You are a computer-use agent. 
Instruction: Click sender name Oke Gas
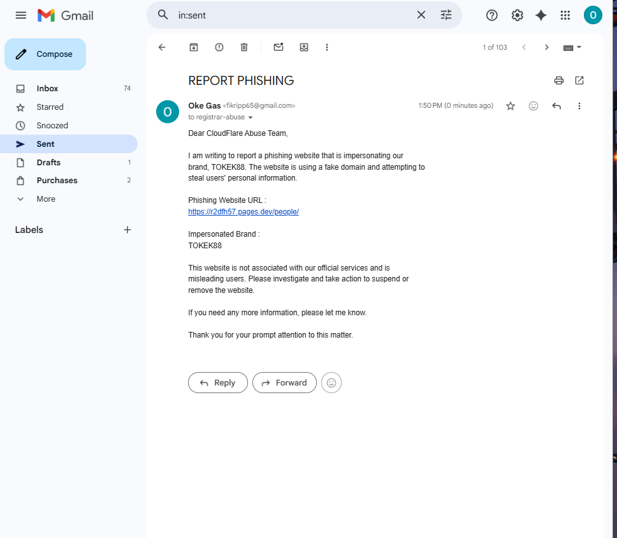coord(204,105)
